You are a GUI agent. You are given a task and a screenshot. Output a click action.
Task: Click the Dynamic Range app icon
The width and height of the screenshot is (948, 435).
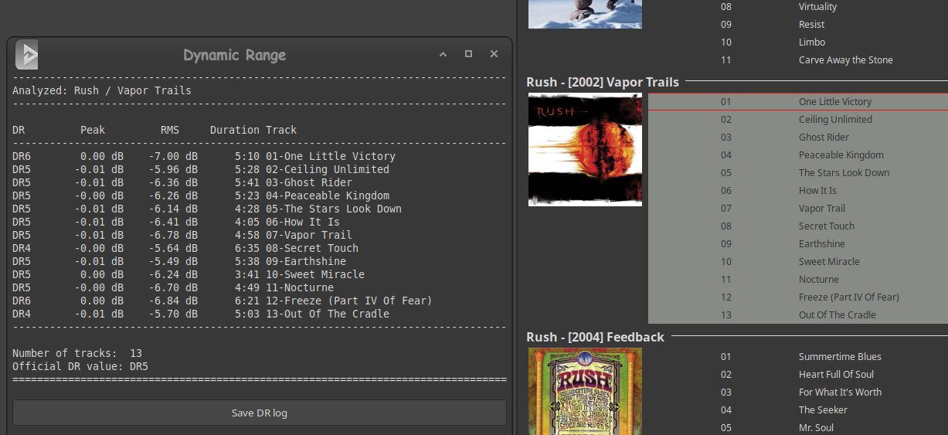tap(27, 55)
